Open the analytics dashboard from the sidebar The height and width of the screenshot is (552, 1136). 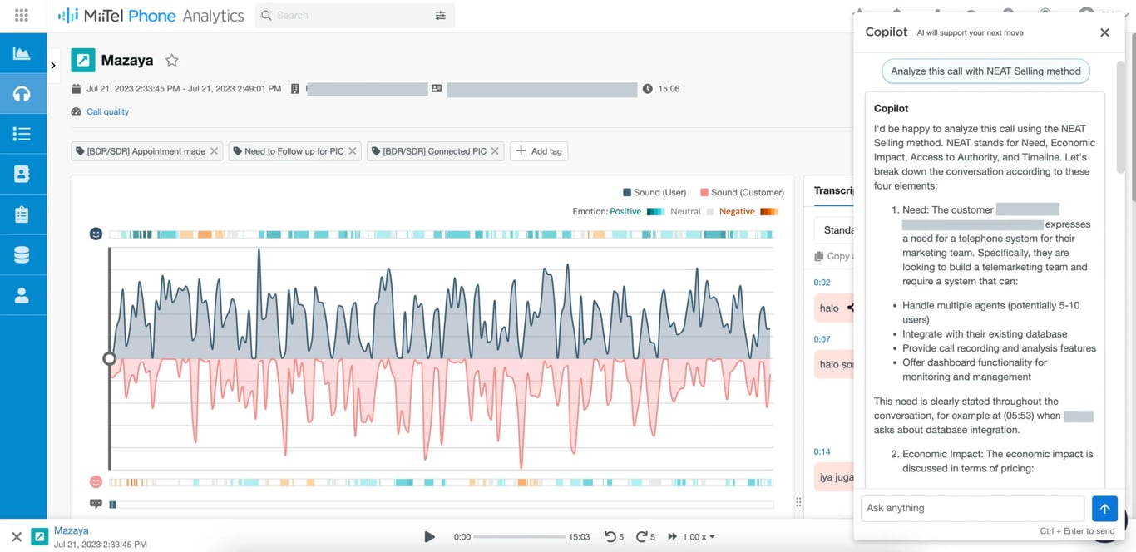pyautogui.click(x=22, y=52)
